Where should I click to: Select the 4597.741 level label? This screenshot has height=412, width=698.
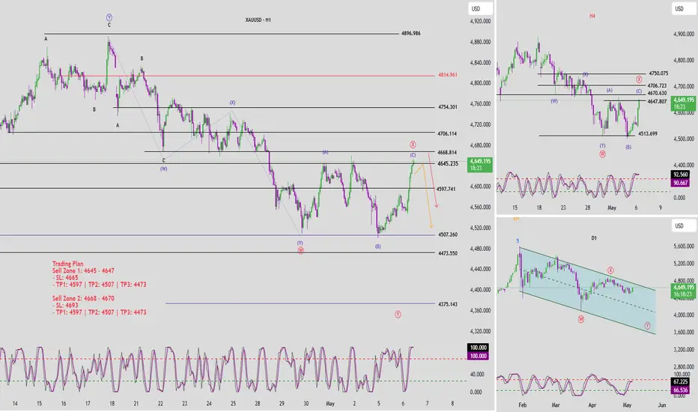pos(446,190)
